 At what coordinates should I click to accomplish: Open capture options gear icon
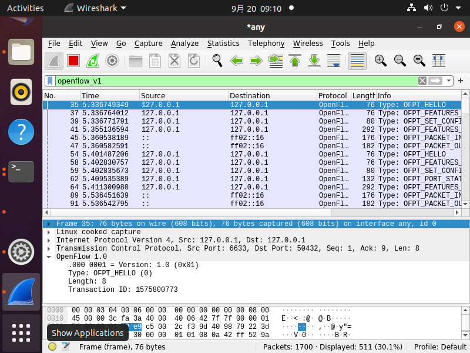[112, 61]
